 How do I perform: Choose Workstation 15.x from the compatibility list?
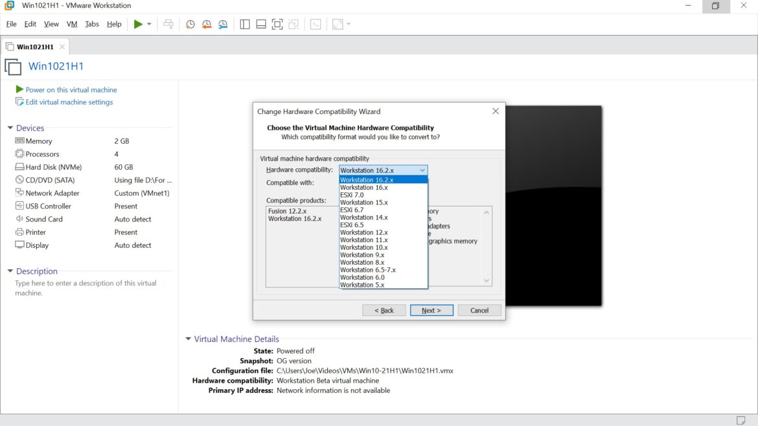[363, 202]
